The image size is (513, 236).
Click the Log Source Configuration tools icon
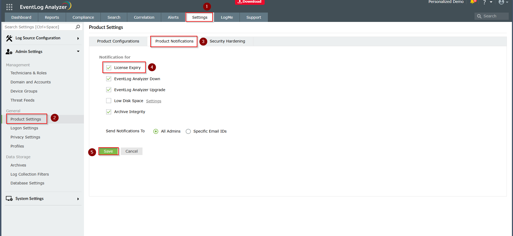9,38
